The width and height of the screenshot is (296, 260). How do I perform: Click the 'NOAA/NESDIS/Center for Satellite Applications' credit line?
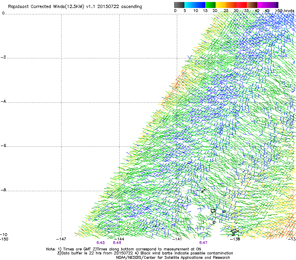coord(160,258)
